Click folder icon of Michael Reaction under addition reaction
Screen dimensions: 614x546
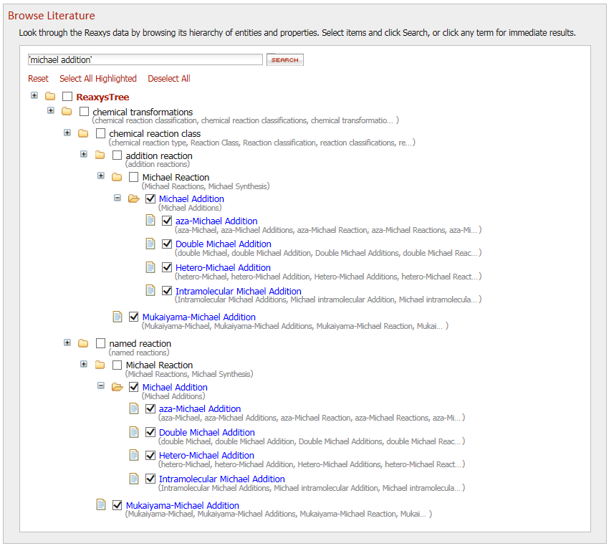click(x=117, y=177)
